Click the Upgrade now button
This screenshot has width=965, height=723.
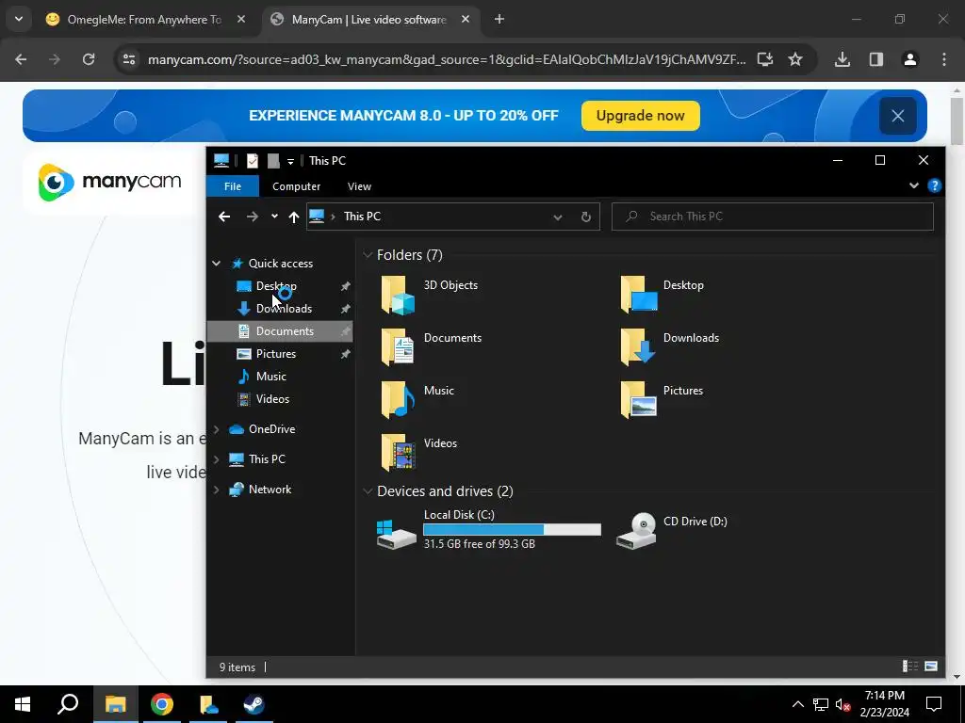[x=640, y=116]
